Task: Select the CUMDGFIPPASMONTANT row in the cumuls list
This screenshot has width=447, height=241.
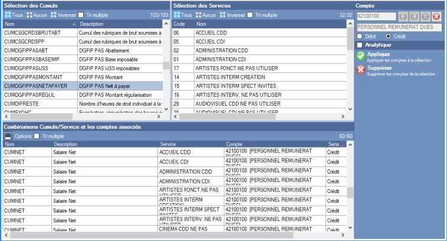Action: click(39, 77)
